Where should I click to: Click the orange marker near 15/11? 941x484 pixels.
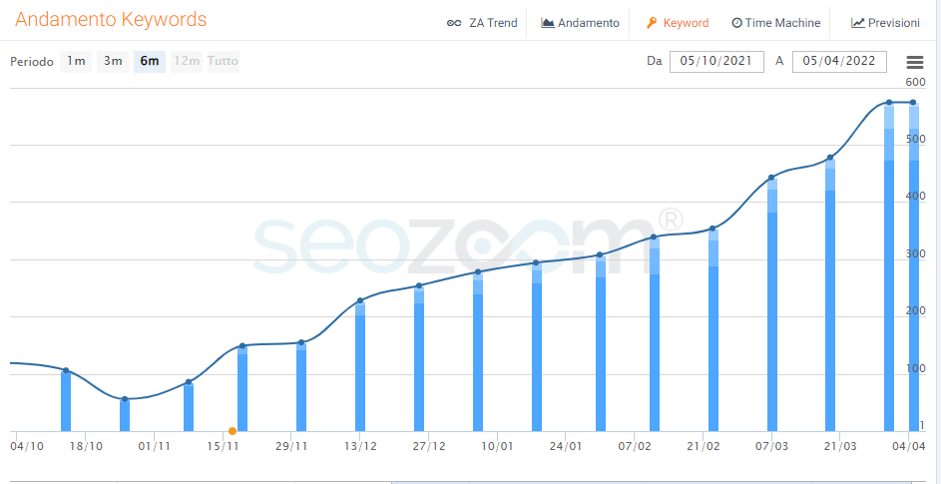[x=233, y=431]
